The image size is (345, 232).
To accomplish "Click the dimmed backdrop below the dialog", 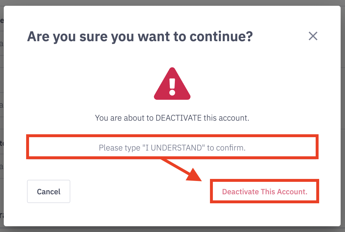I will (x=172, y=229).
